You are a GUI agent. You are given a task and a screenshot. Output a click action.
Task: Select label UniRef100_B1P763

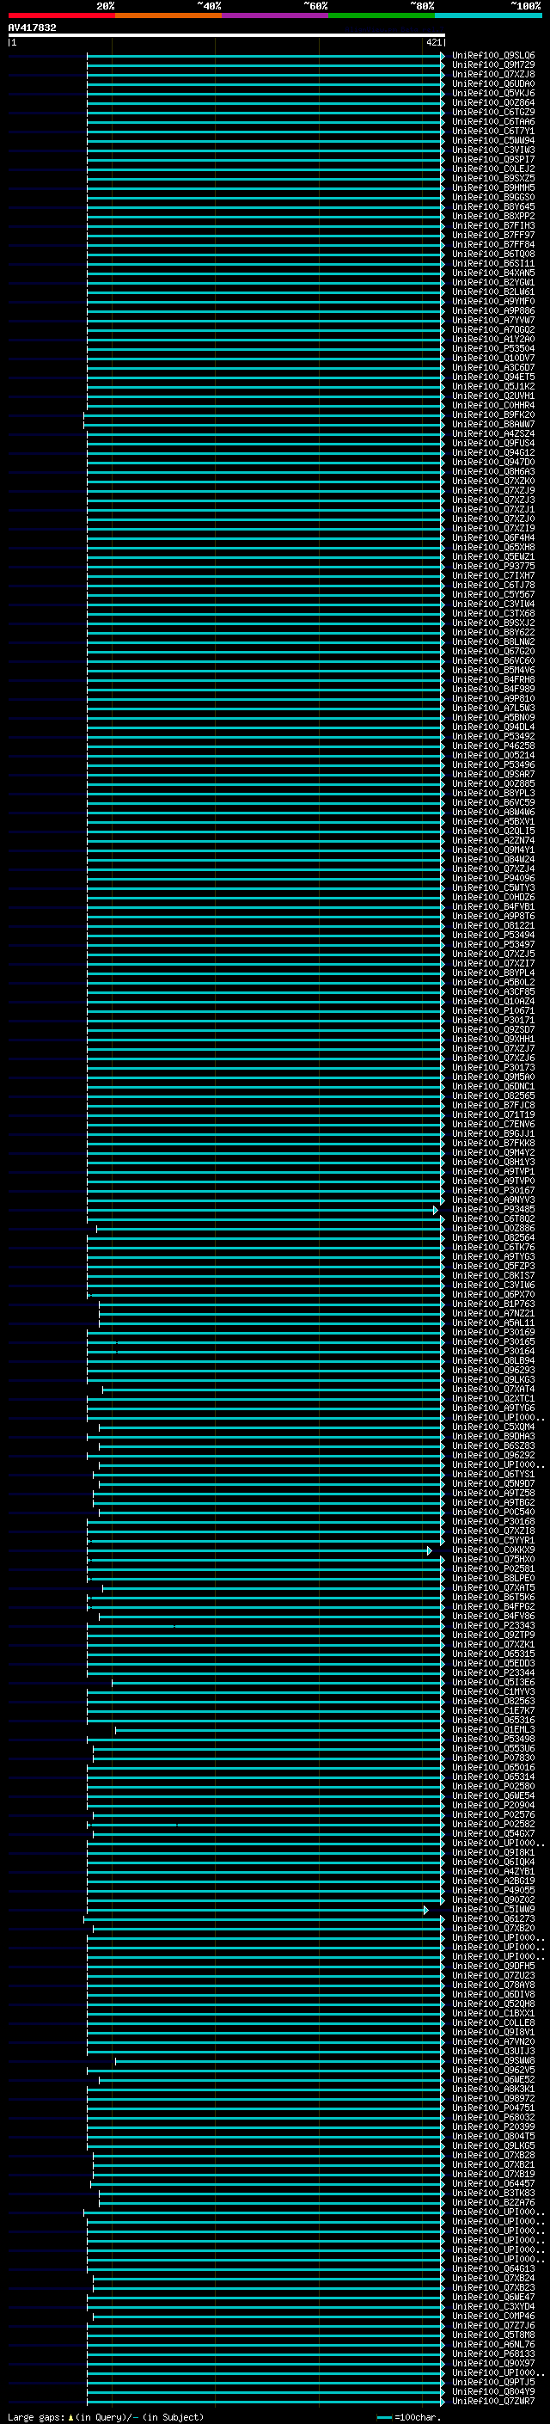coord(492,1304)
